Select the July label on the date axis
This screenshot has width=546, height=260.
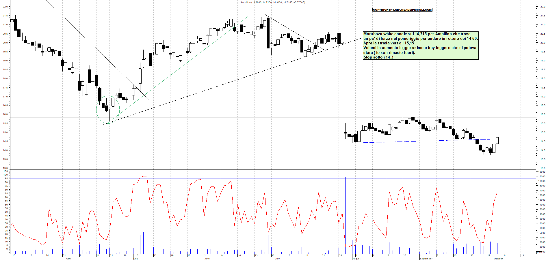277,259
